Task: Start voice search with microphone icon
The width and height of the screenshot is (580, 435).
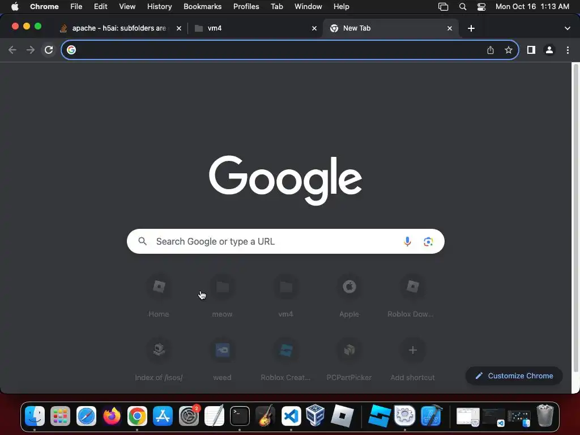Action: click(407, 241)
